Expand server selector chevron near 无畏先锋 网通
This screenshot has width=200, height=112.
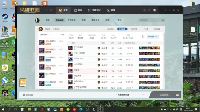point(143,95)
